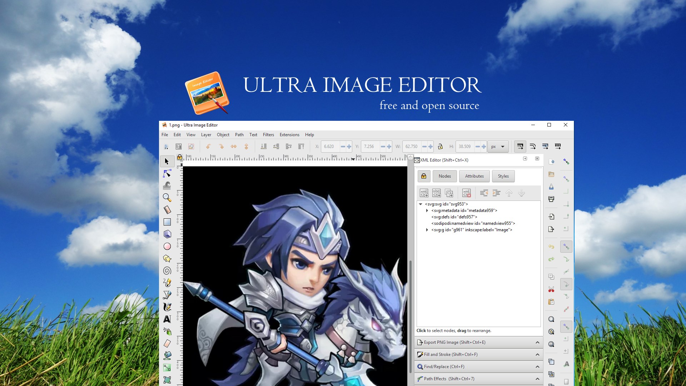Click the red scissors Cut icon
The width and height of the screenshot is (686, 386).
pyautogui.click(x=551, y=289)
